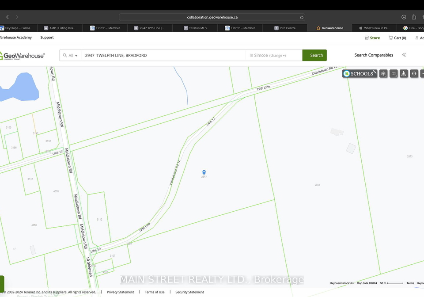424x297 pixels.
Task: Open Security Statement footer link
Action: tap(189, 292)
